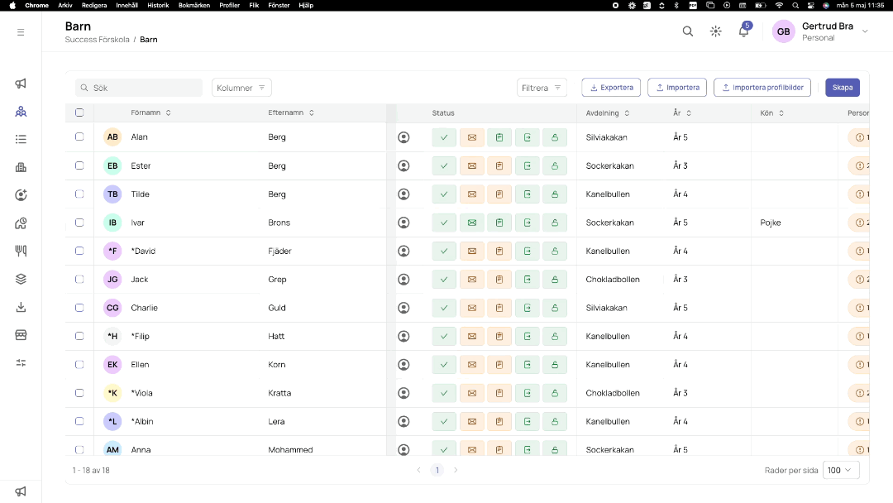The width and height of the screenshot is (893, 503).
Task: Click the Exportera button
Action: [611, 88]
